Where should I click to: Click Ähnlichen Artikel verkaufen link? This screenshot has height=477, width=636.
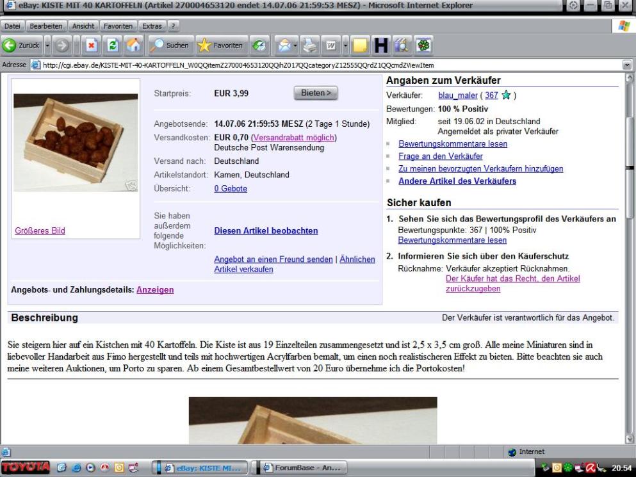click(x=295, y=264)
